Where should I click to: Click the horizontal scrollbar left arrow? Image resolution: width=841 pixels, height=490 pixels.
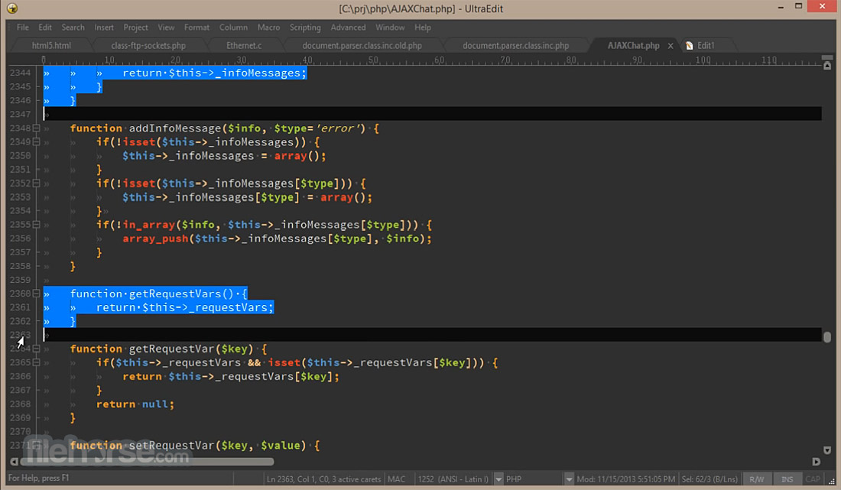tap(14, 462)
